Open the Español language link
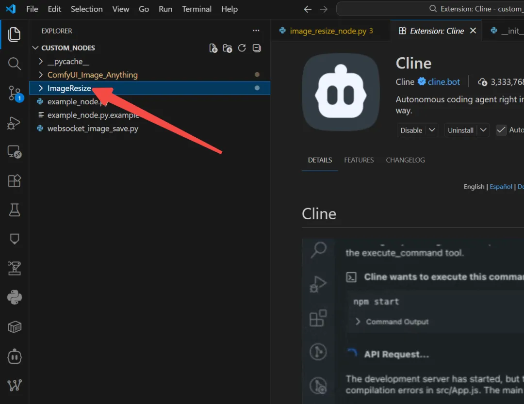 pyautogui.click(x=501, y=186)
